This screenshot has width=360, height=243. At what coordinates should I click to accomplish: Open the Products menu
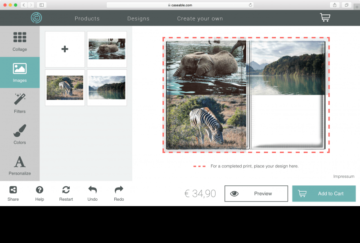click(x=87, y=18)
